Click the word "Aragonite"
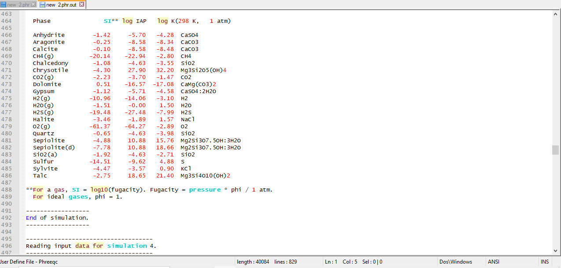This screenshot has height=268, width=561. (49, 42)
